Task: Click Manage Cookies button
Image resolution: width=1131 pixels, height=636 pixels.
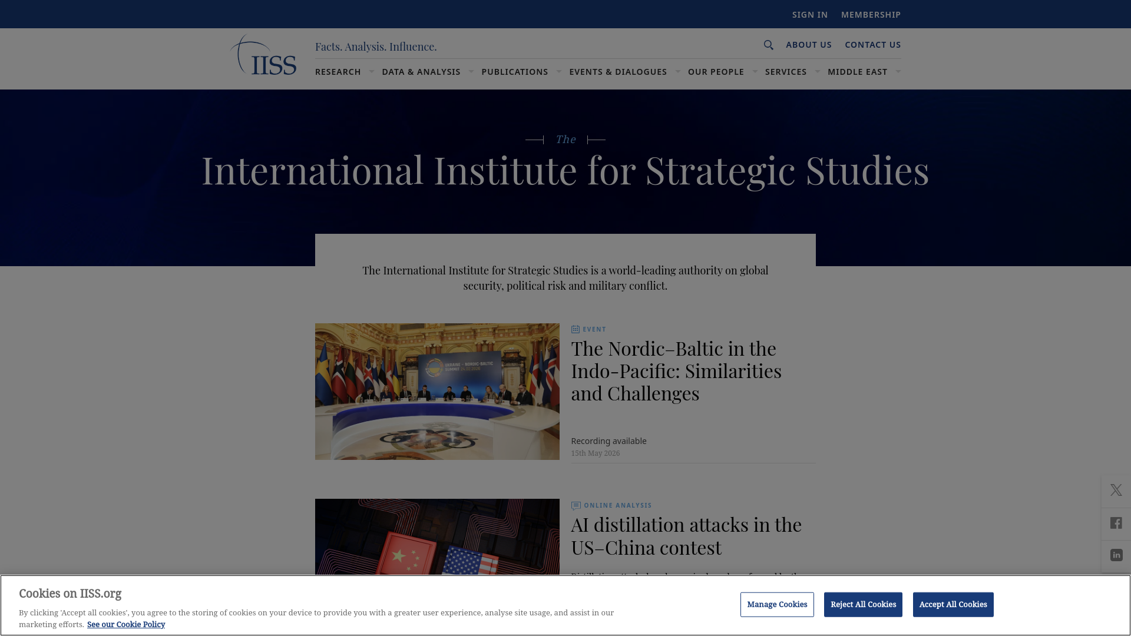Action: coord(777,605)
